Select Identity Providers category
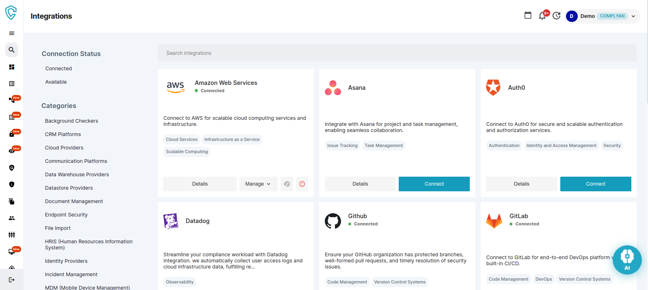Screen dimensions: 648x290 pos(66,261)
